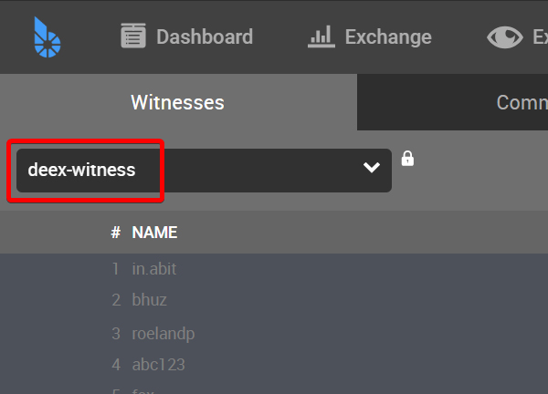This screenshot has width=548, height=394.
Task: Switch to the Committee tab
Action: tap(521, 102)
